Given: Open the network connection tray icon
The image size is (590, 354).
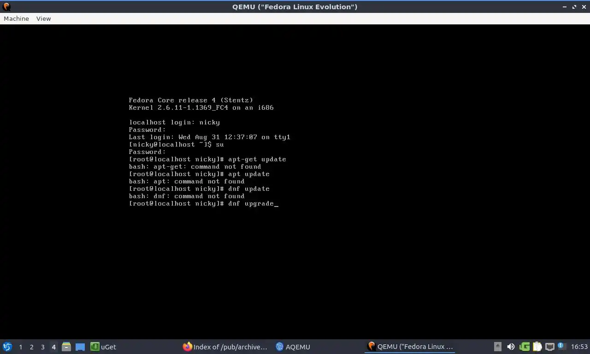Looking at the screenshot, I should [549, 347].
